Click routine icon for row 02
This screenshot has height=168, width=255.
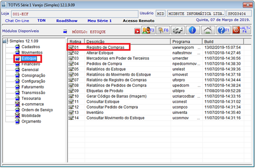pyautogui.click(x=71, y=53)
